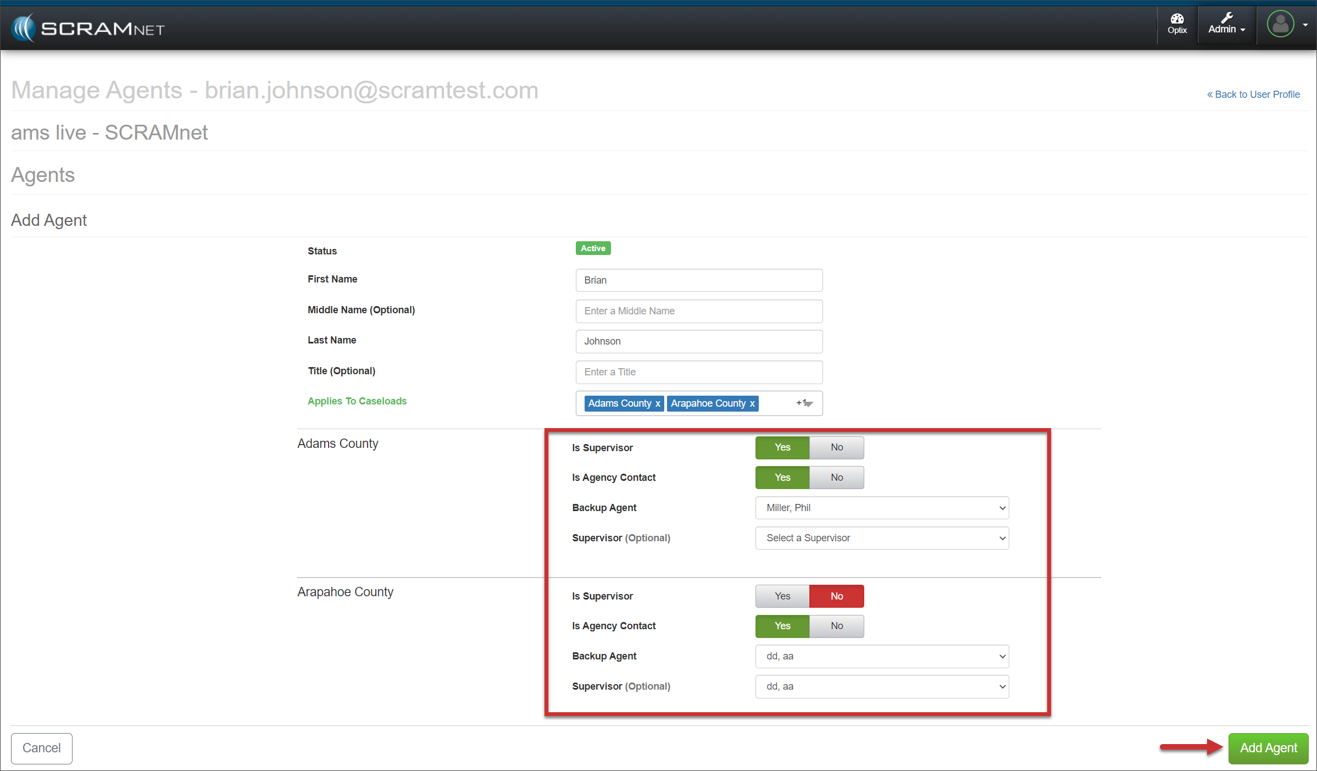Image resolution: width=1317 pixels, height=771 pixels.
Task: Click the green Active status badge
Action: (x=593, y=248)
